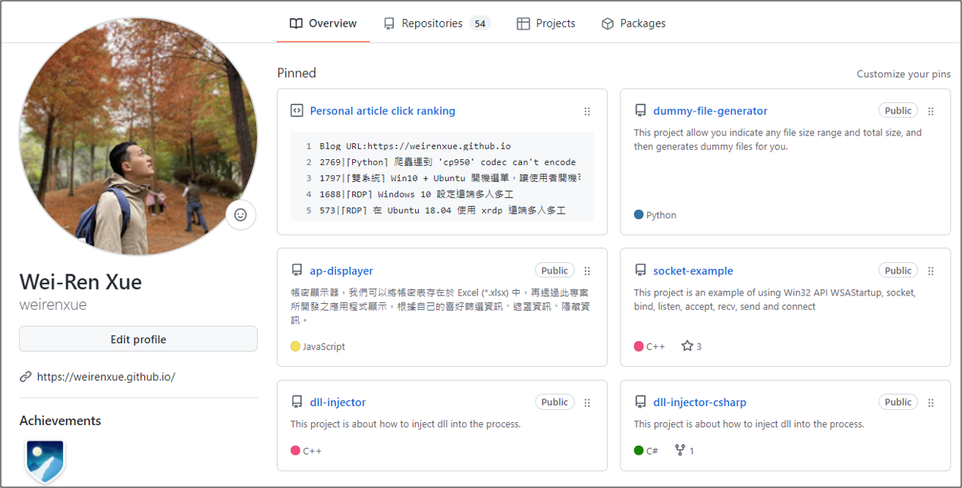Click the repo icon next to dll-injector
Screen dimensions: 962x488
click(x=297, y=402)
